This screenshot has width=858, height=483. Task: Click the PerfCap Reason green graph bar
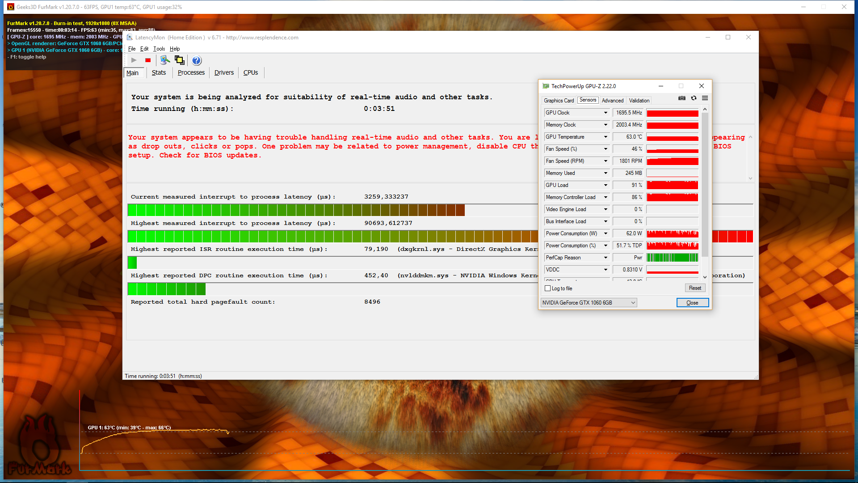point(672,258)
